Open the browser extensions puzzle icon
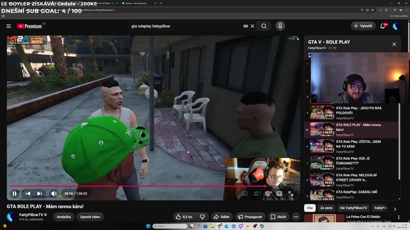410x230 pixels. [386, 10]
